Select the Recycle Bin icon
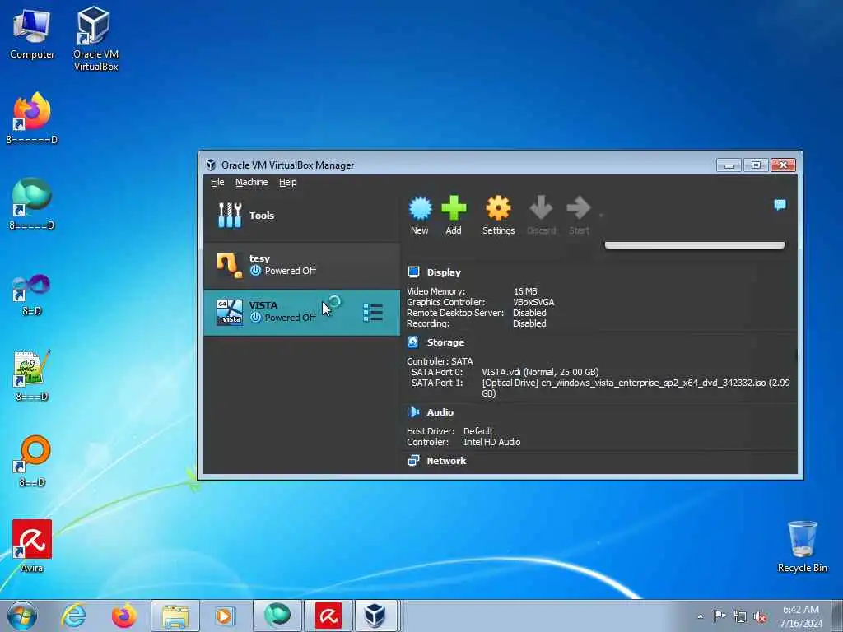Image resolution: width=843 pixels, height=632 pixels. (x=802, y=546)
